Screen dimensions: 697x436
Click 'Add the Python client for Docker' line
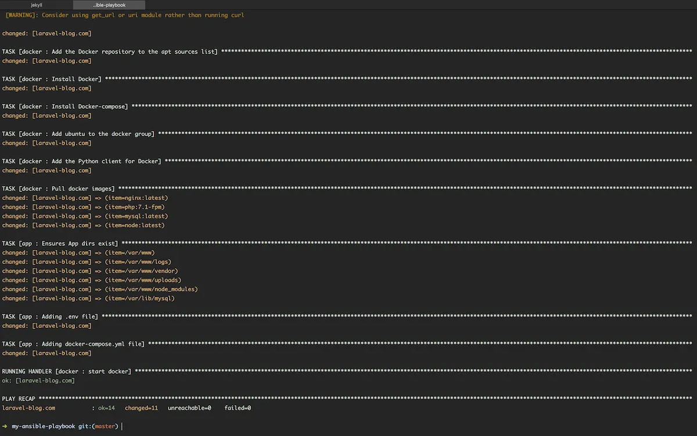pyautogui.click(x=347, y=161)
